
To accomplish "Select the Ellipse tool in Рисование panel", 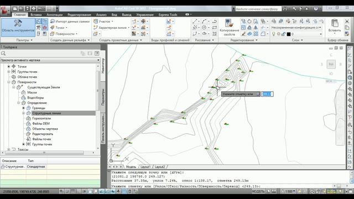I will [x=204, y=34].
